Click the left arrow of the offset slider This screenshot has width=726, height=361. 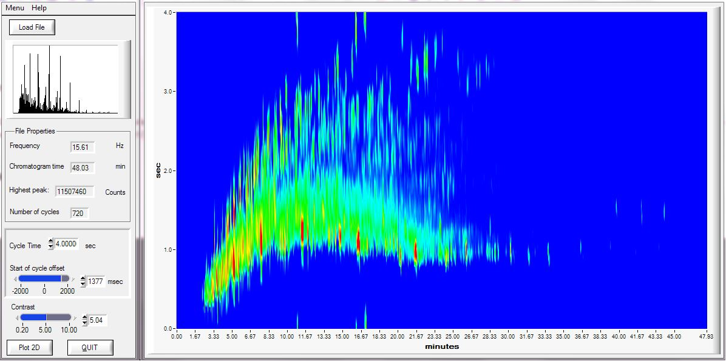click(x=15, y=278)
